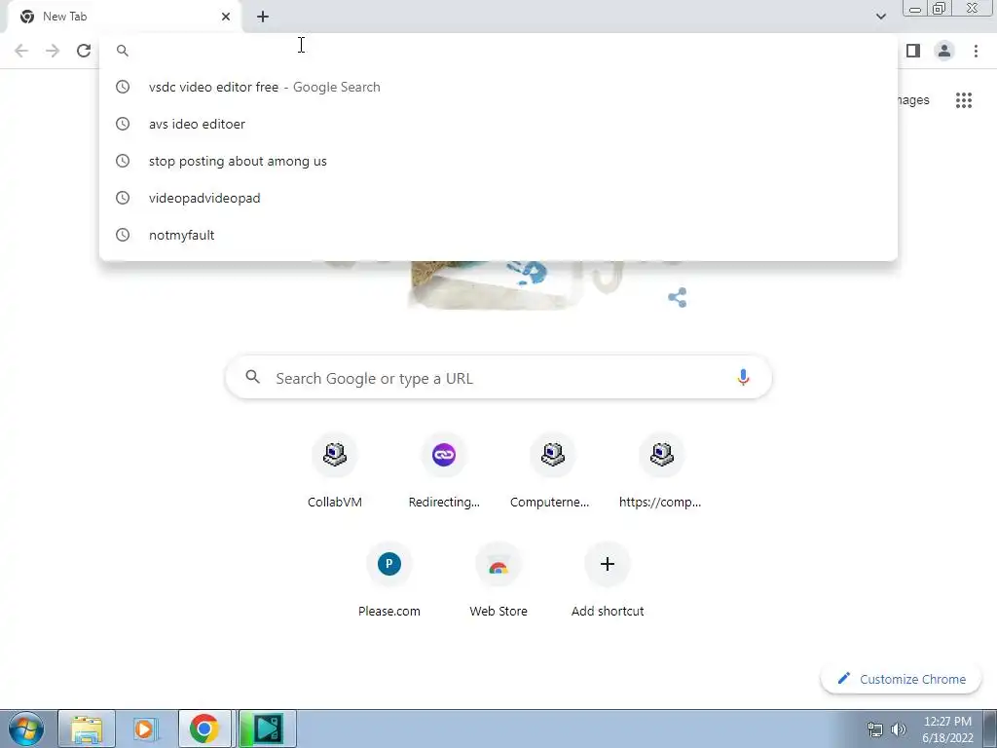Image resolution: width=997 pixels, height=748 pixels.
Task: Go back using the back arrow
Action: [x=21, y=51]
